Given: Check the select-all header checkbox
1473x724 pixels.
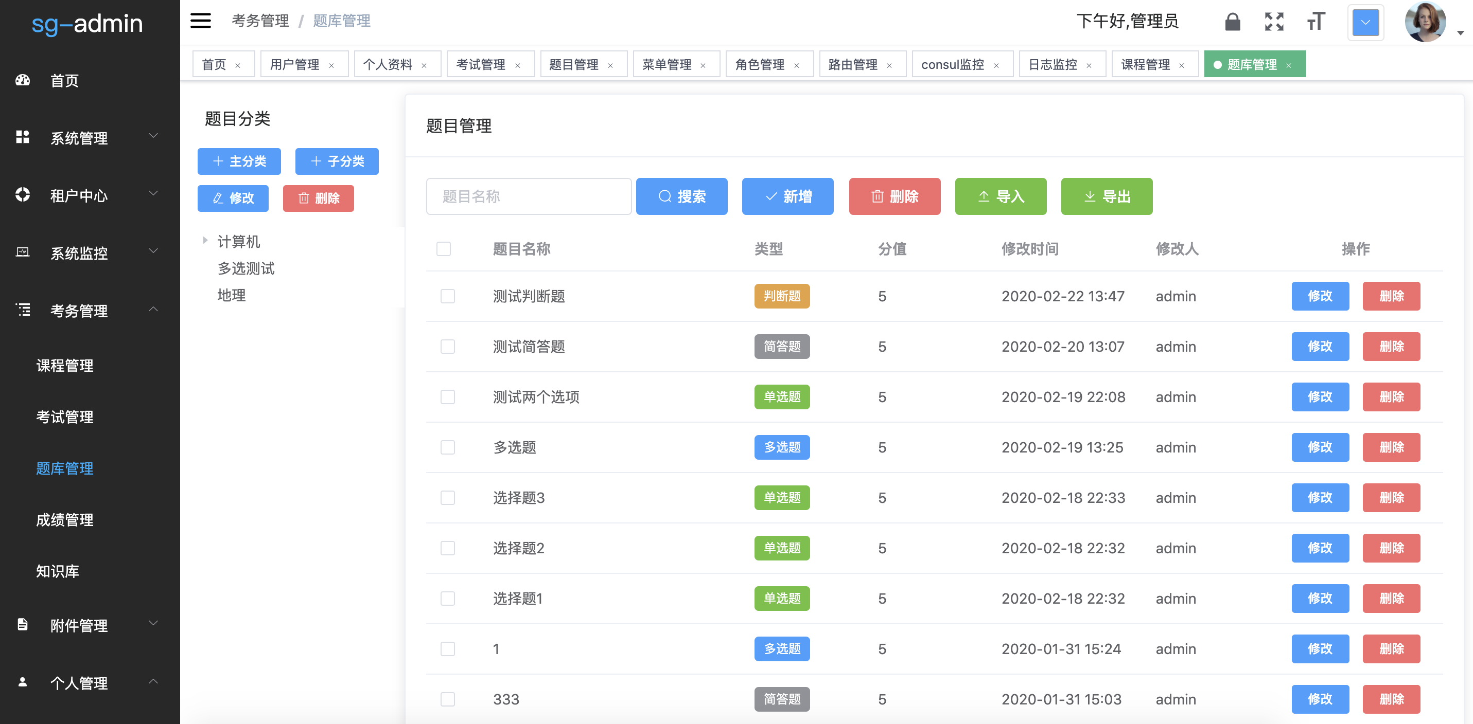Looking at the screenshot, I should (x=444, y=249).
